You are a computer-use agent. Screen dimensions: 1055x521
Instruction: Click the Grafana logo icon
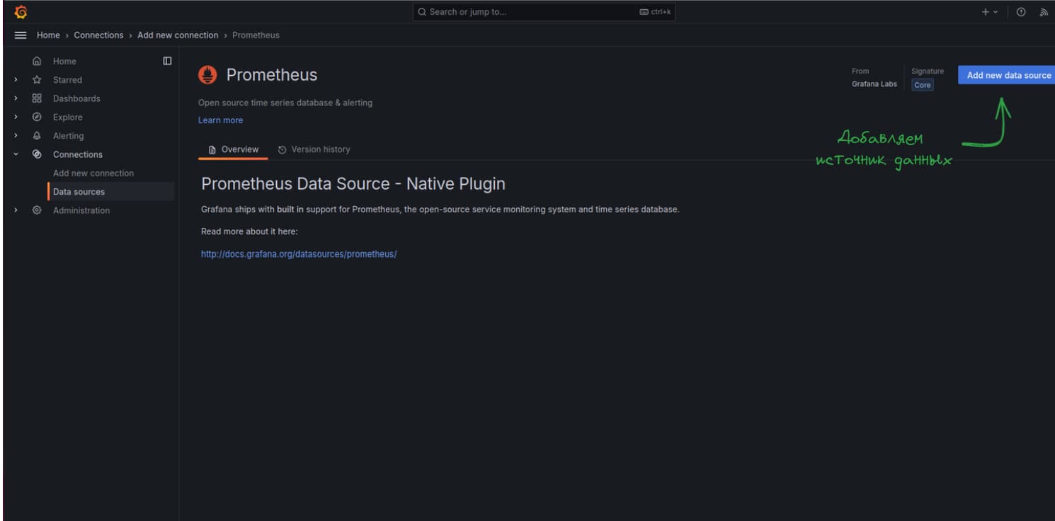pyautogui.click(x=21, y=12)
